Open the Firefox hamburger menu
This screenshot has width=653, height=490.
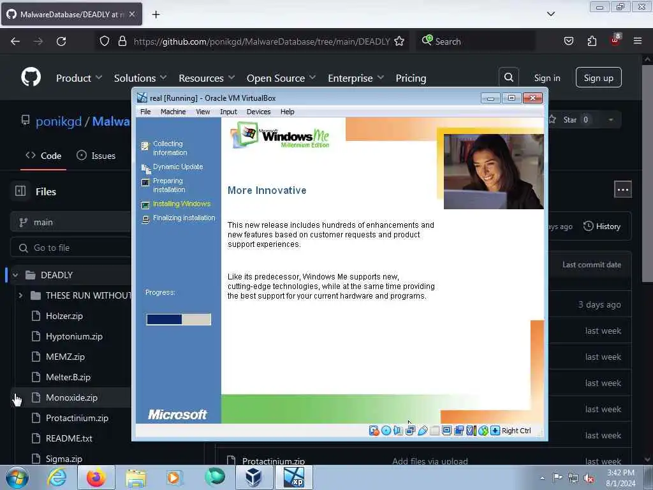pyautogui.click(x=637, y=41)
